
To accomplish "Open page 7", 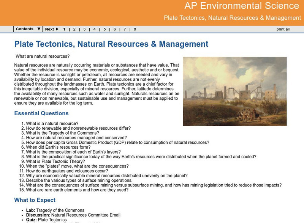I will pyautogui.click(x=125, y=29).
